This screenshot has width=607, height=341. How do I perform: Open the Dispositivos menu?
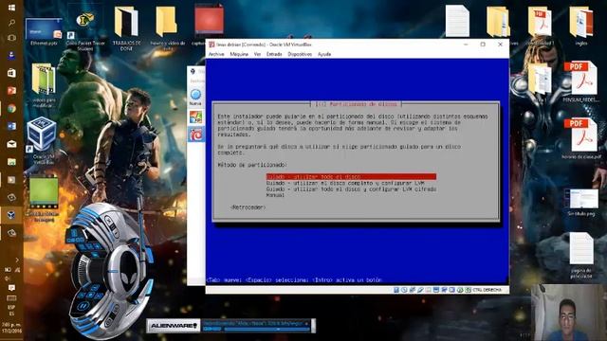click(x=300, y=54)
